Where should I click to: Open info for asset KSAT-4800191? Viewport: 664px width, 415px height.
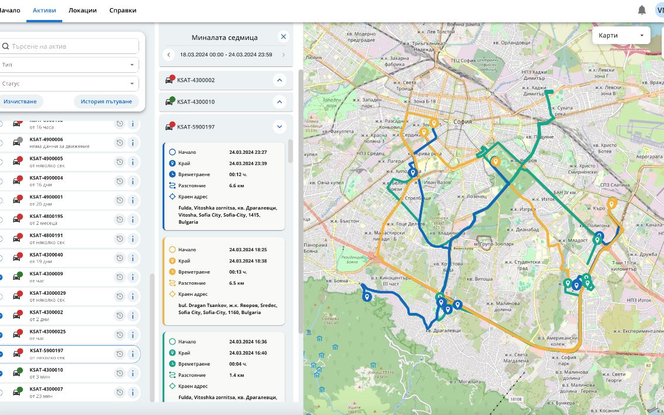pyautogui.click(x=133, y=239)
